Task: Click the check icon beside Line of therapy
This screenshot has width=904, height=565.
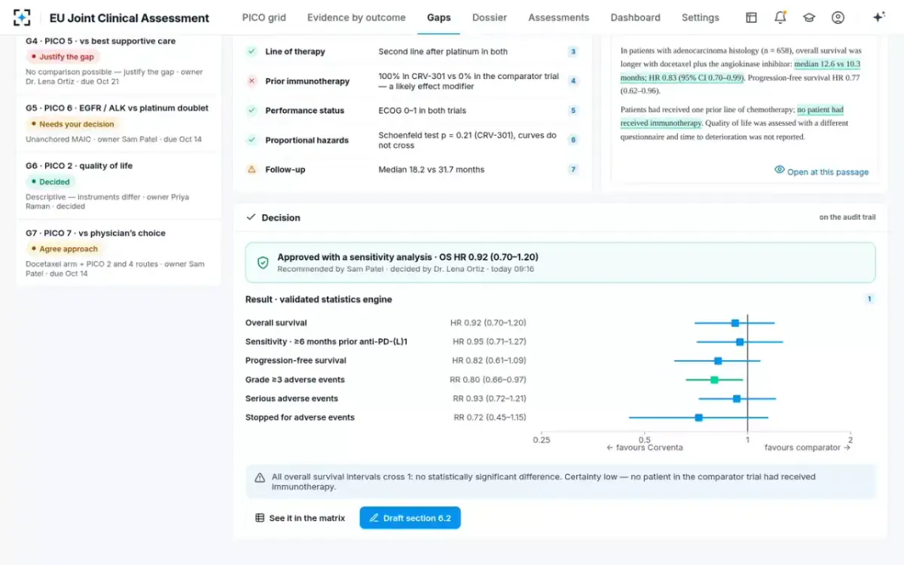Action: click(x=252, y=51)
